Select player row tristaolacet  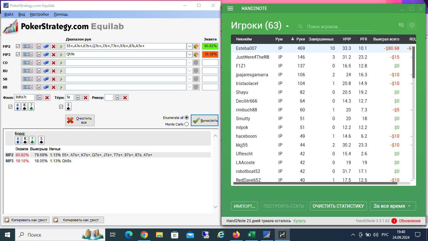(321, 83)
